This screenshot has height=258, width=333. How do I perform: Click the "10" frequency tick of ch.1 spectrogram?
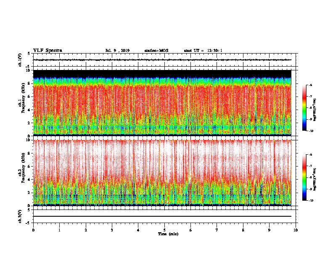coord(28,70)
